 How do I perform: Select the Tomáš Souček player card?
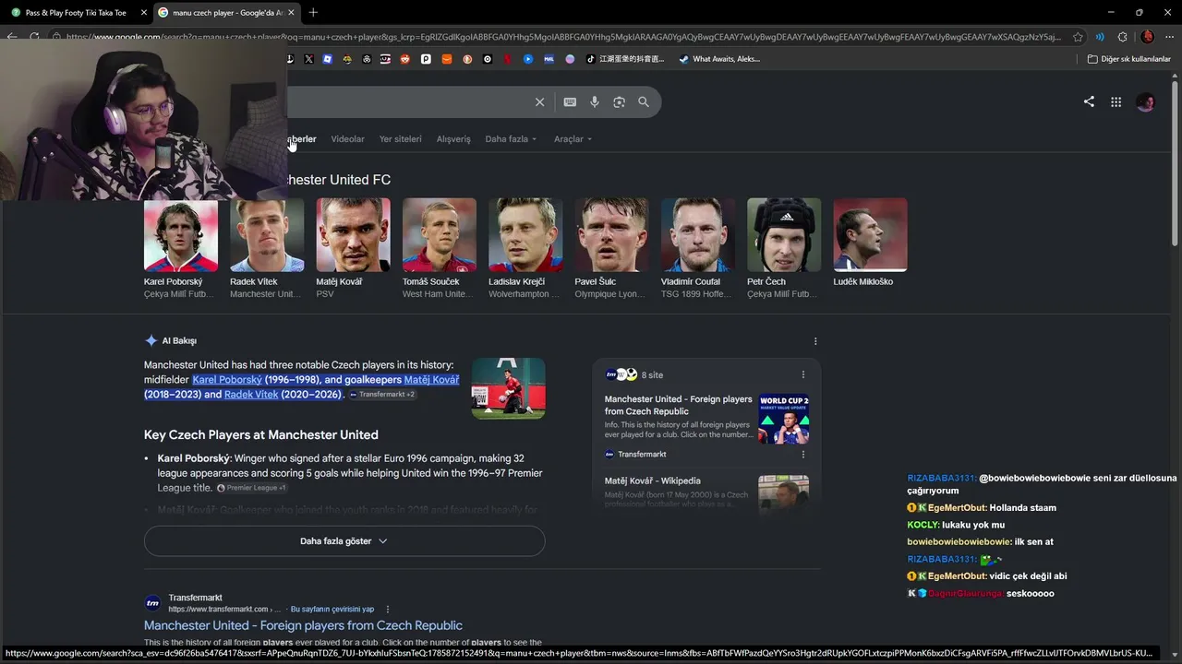(440, 249)
